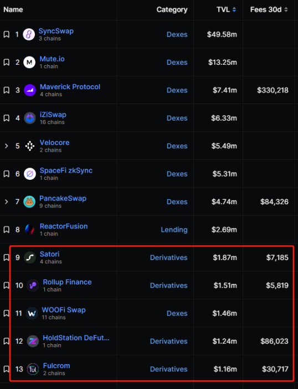Expand the PancakeSwap row chevron

click(x=7, y=202)
